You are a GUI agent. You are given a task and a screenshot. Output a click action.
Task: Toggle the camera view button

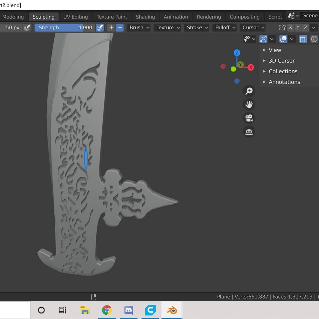pyautogui.click(x=249, y=118)
